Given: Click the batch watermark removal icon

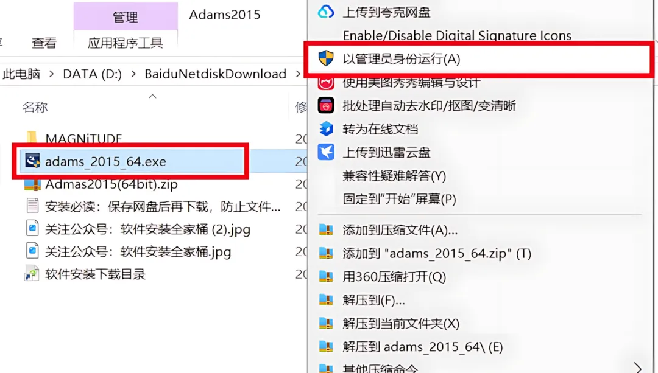Looking at the screenshot, I should click(325, 105).
